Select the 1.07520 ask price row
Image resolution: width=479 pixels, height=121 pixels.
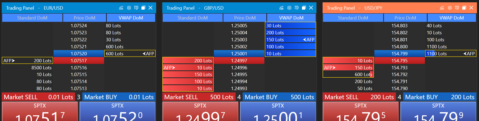[79, 54]
